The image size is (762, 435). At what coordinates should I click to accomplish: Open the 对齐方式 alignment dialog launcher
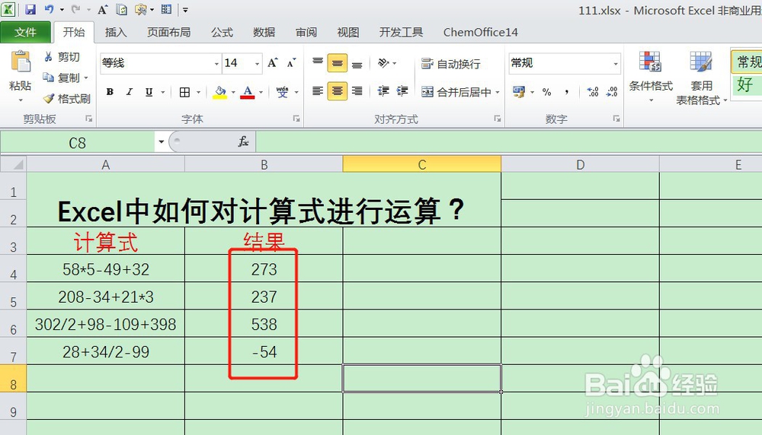click(x=497, y=119)
